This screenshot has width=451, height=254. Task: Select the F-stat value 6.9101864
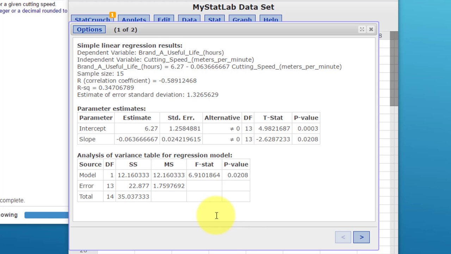click(x=204, y=175)
